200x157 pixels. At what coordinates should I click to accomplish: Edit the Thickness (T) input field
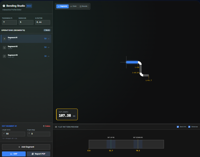(9, 22)
